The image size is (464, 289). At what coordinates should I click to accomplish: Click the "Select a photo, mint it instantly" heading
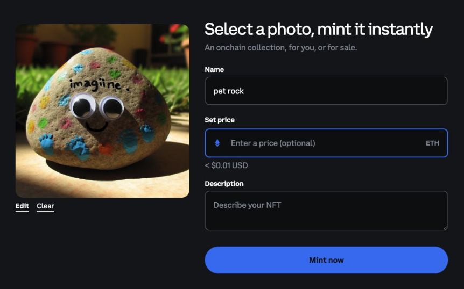pyautogui.click(x=318, y=29)
